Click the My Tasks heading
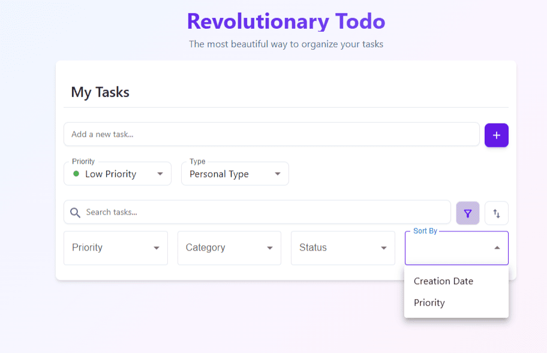This screenshot has height=353, width=547. pos(100,92)
